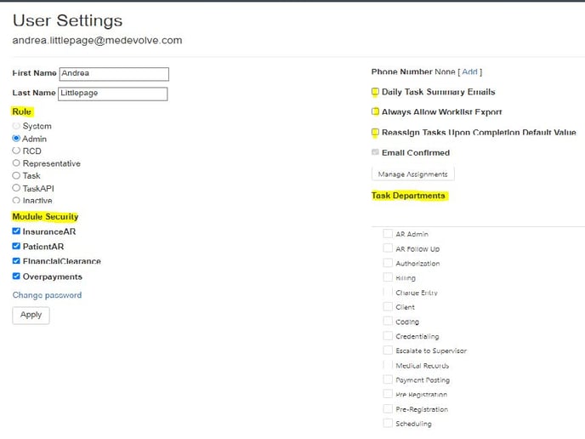The image size is (585, 439).
Task: Enable the Payment Posting task department
Action: coord(388,380)
